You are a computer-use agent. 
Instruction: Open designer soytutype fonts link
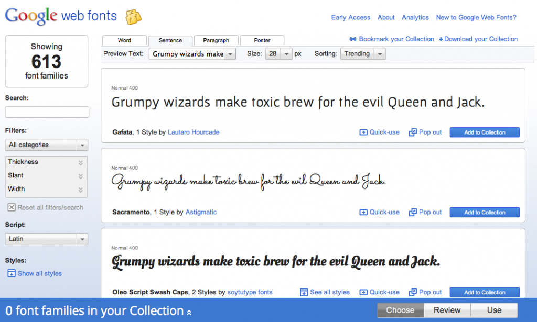point(250,292)
